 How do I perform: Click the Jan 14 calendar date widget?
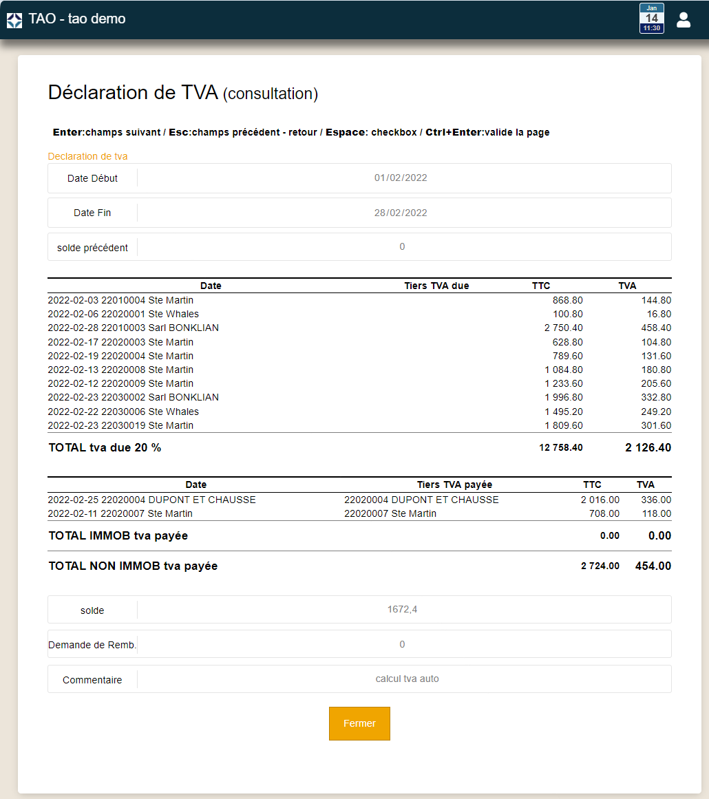coord(651,15)
